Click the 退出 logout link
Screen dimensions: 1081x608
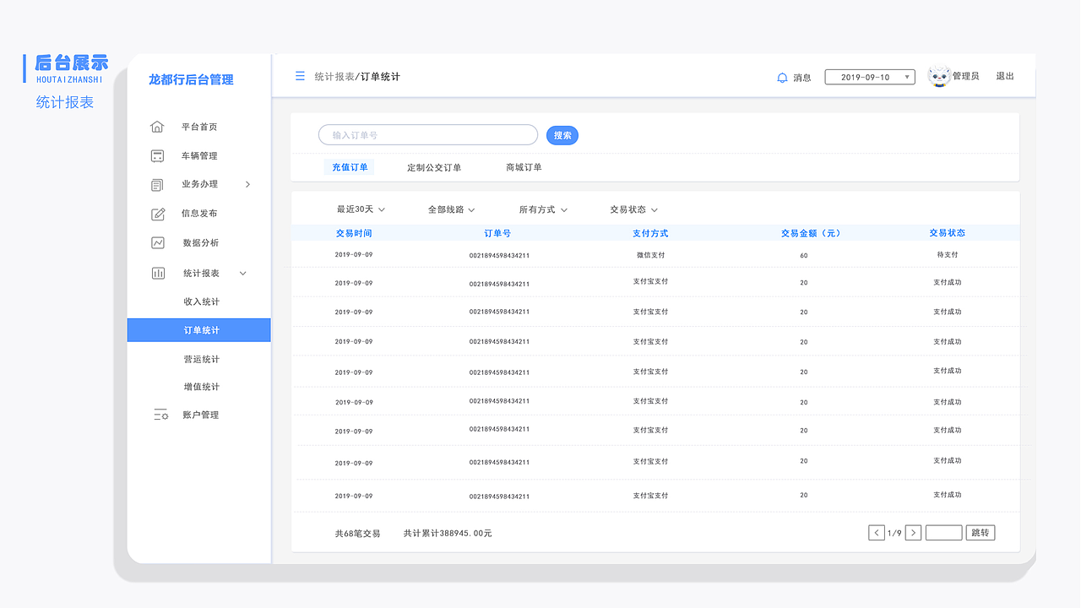(x=1004, y=76)
